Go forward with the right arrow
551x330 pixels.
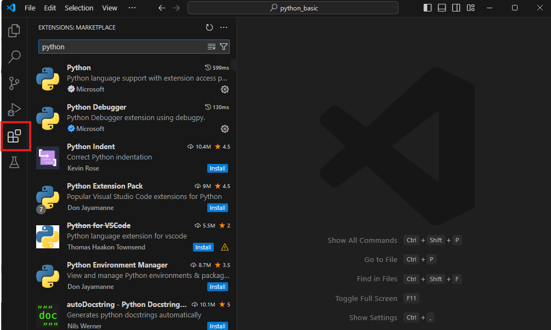pyautogui.click(x=177, y=8)
